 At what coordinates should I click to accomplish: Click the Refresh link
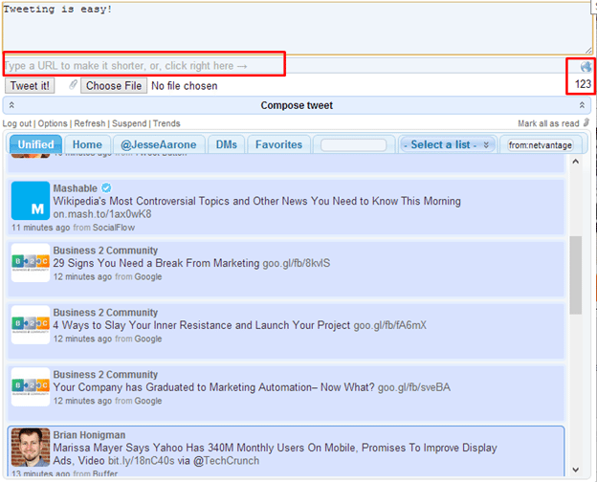tap(90, 123)
